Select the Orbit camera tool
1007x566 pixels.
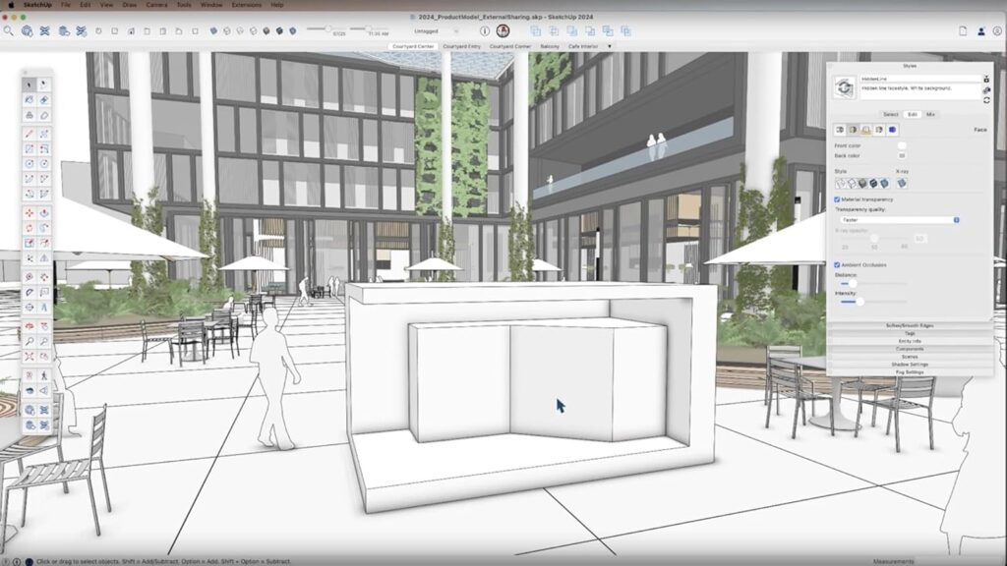[x=30, y=325]
